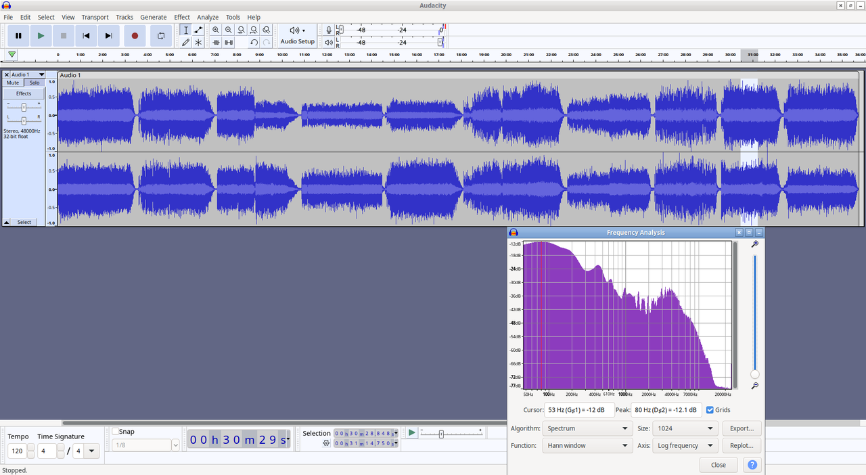Select the Envelope tool

tap(198, 30)
